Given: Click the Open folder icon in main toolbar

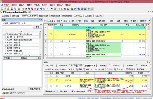Looking at the screenshot, I should [8, 9].
